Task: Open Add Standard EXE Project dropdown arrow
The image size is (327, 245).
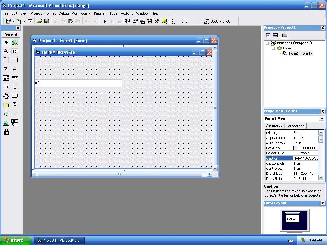Action: [13, 21]
